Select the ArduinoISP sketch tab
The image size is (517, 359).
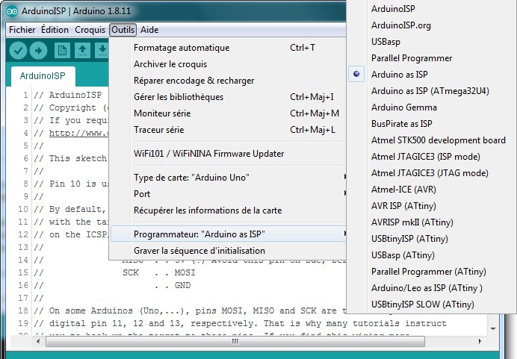(43, 76)
